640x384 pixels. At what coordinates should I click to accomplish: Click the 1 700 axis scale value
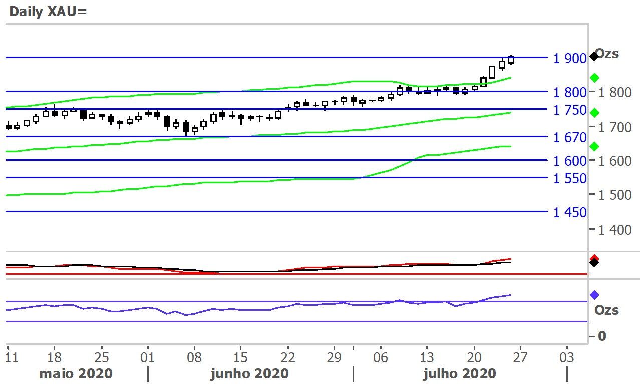point(615,128)
